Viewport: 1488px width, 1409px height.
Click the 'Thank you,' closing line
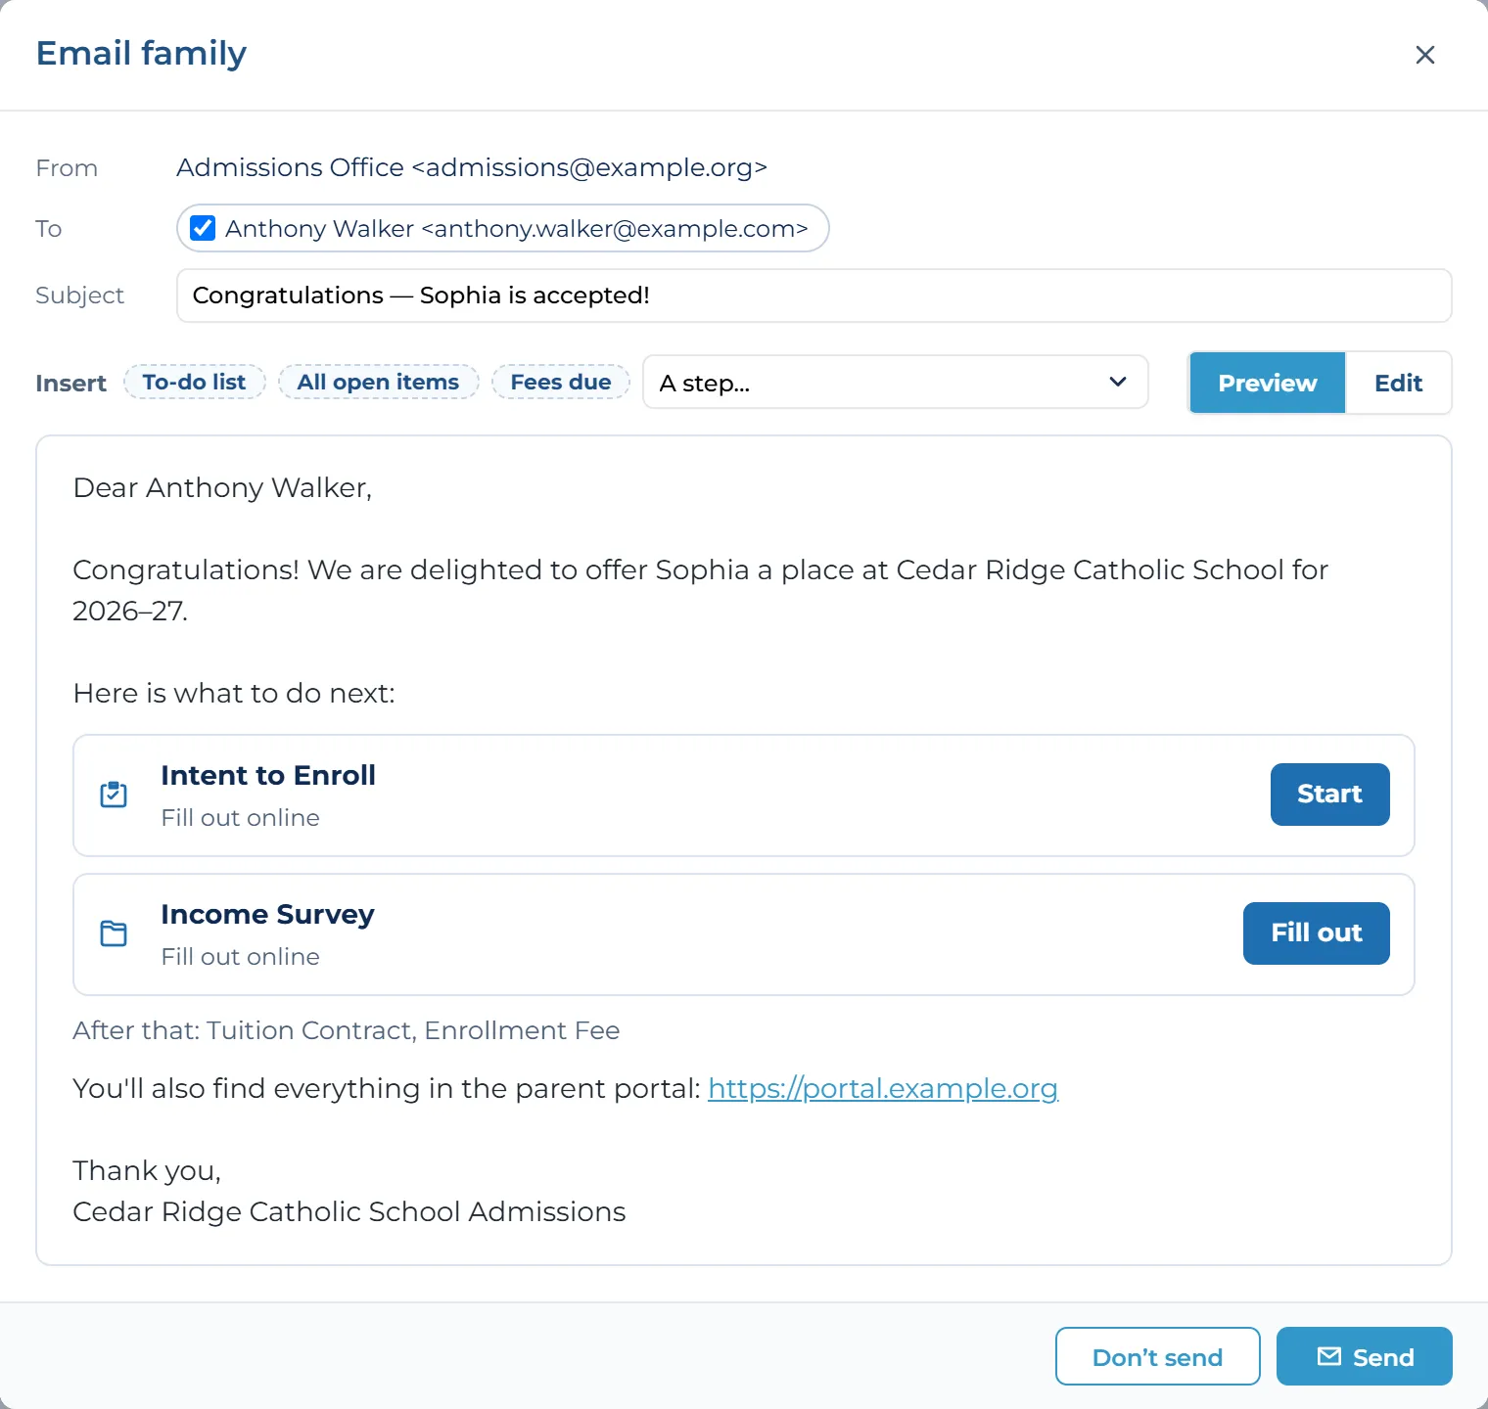point(147,1170)
